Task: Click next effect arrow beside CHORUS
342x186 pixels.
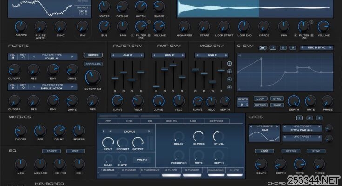Action: point(149,131)
